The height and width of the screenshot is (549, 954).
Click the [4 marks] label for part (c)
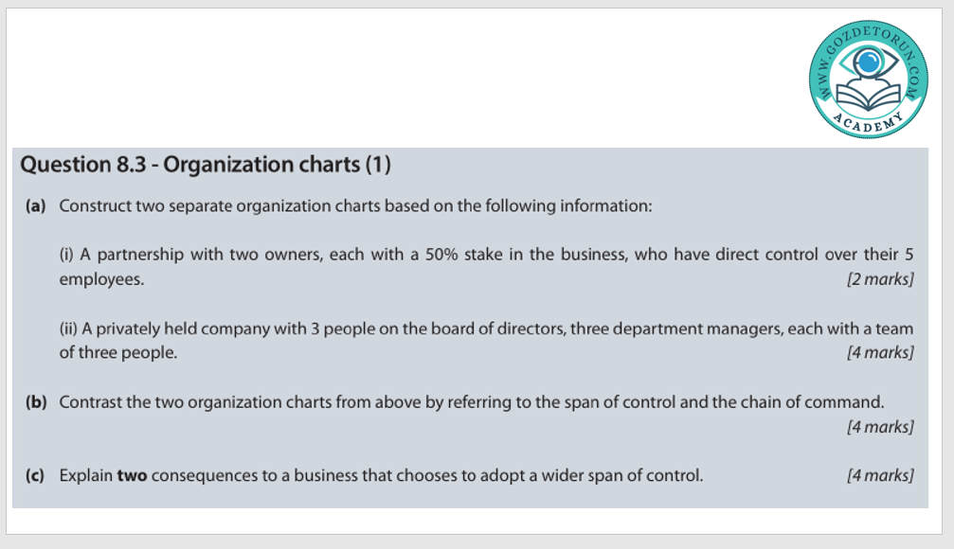click(x=881, y=475)
